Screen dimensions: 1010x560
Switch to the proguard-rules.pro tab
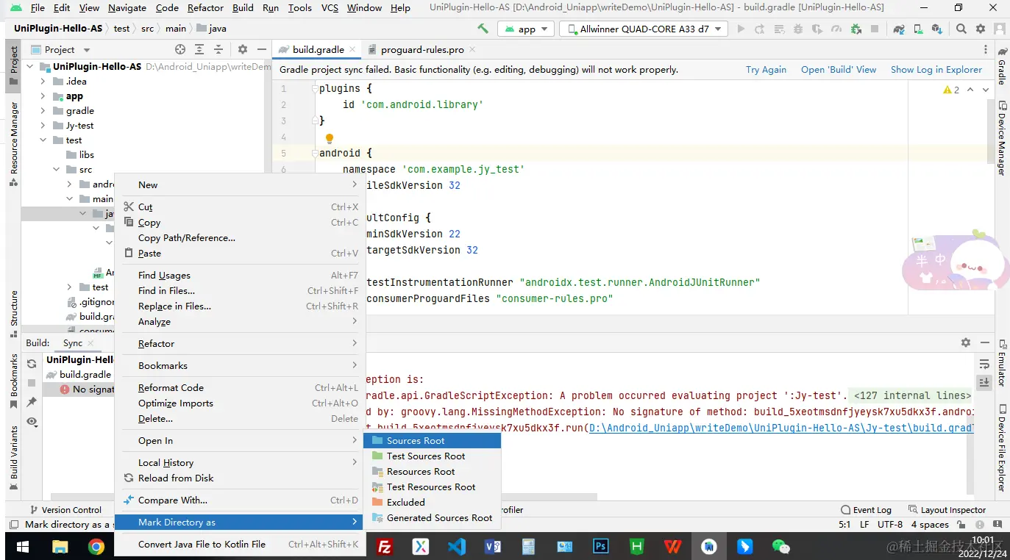point(421,49)
